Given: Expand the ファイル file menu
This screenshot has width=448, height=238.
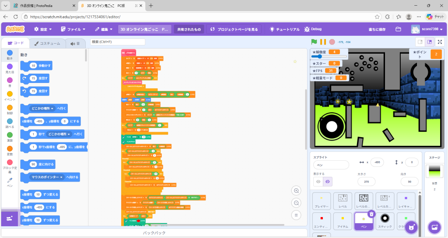Looking at the screenshot, I should tap(73, 29).
